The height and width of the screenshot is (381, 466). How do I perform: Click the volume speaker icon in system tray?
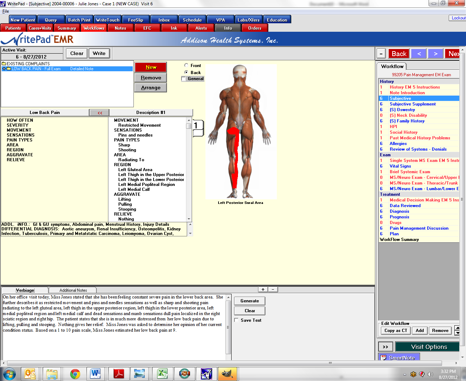[x=430, y=374]
